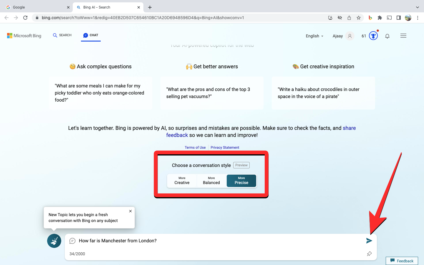Open the Chrome extensions puzzle icon

pos(380,18)
